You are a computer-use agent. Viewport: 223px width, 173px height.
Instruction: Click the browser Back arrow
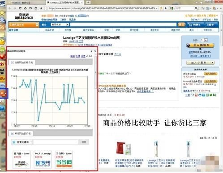pos(10,8)
